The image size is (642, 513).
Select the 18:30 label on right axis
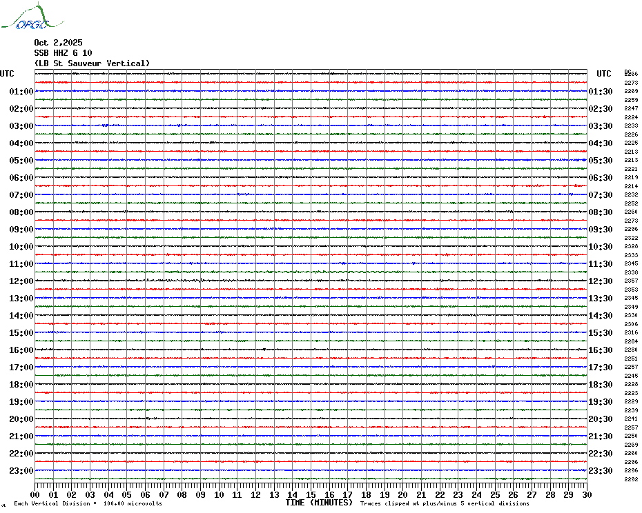(x=601, y=385)
